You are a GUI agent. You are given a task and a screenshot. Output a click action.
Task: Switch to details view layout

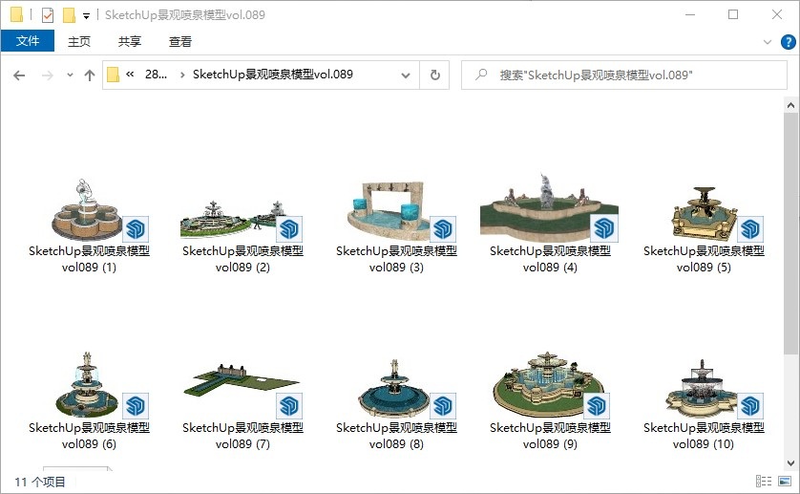764,481
